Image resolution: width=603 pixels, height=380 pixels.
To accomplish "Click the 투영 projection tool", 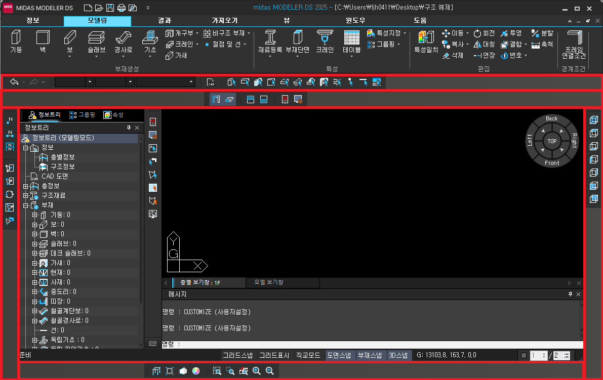I will (x=511, y=33).
